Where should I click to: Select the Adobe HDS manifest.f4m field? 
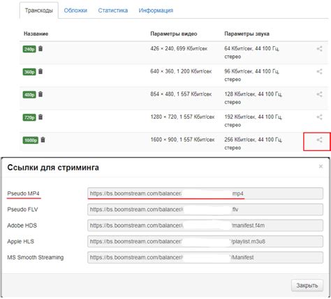click(205, 226)
